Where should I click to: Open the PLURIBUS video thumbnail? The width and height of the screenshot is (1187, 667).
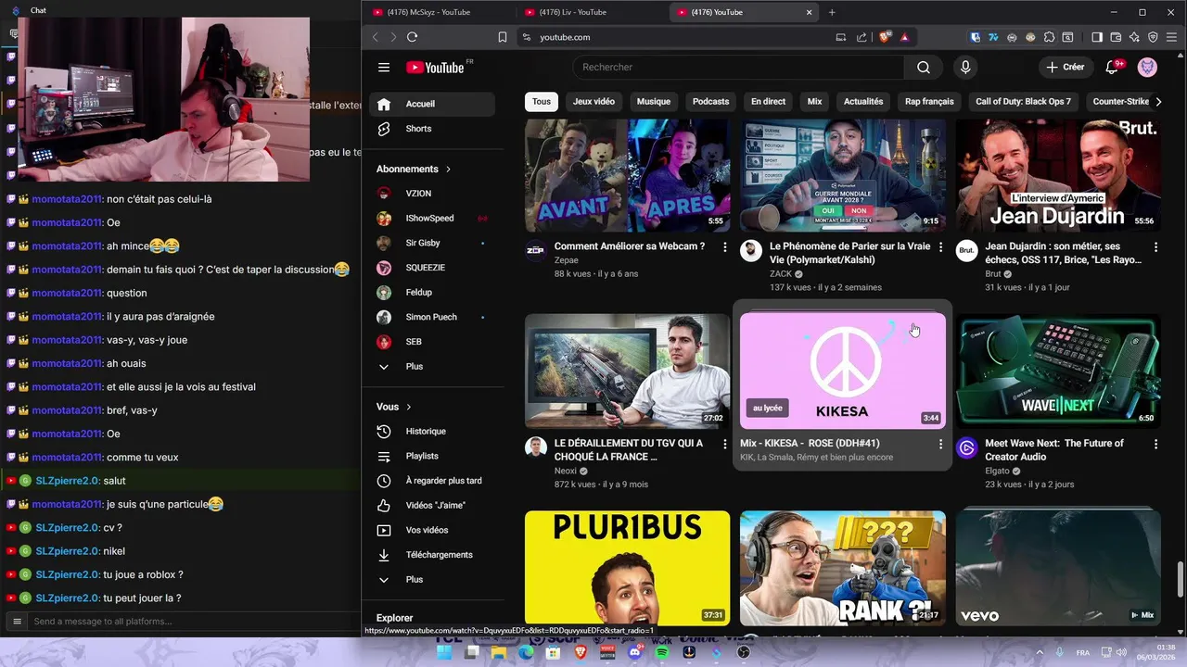[x=627, y=567]
